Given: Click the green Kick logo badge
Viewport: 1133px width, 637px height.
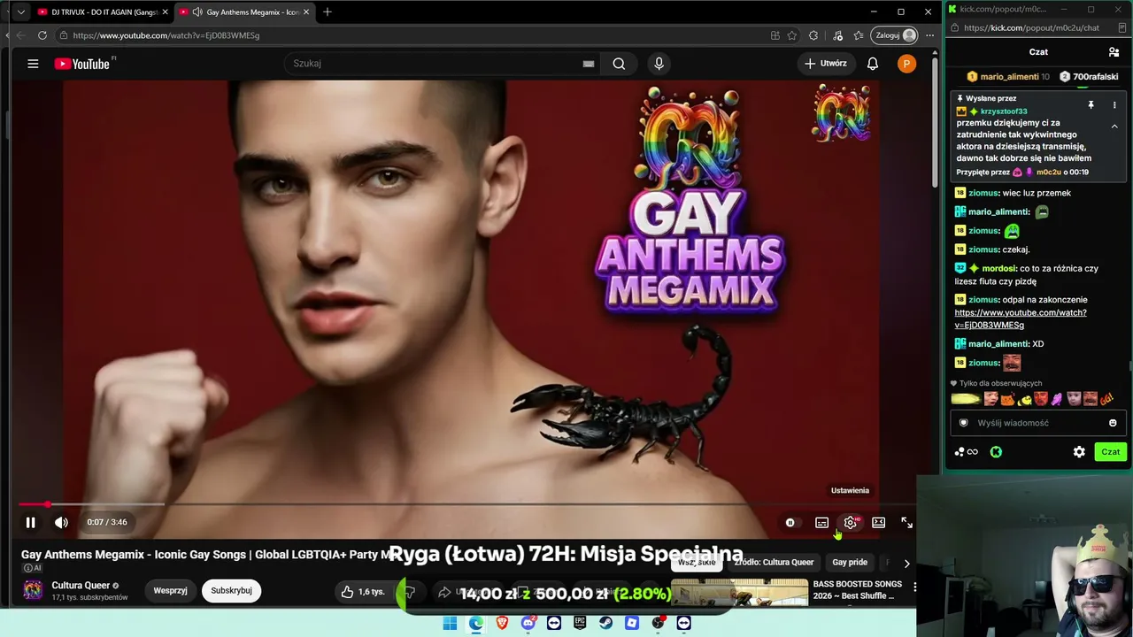Looking at the screenshot, I should 996,452.
